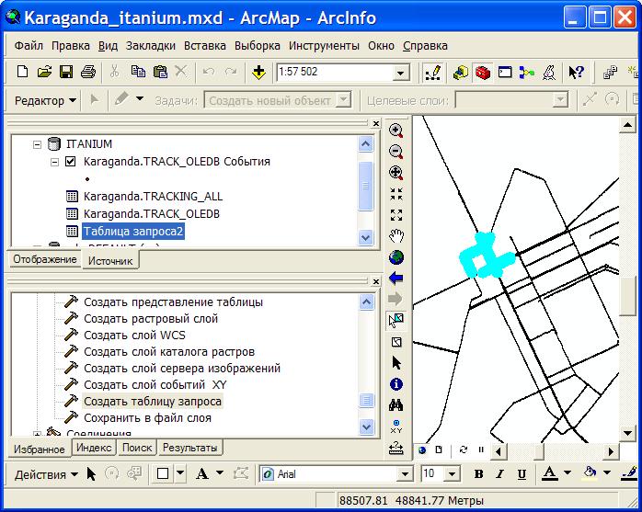Click the line color pen swatch
This screenshot has width=642, height=512.
point(630,473)
